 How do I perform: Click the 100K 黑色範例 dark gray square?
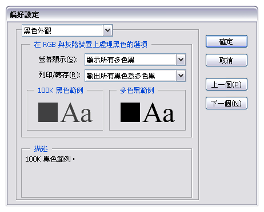click(x=48, y=112)
